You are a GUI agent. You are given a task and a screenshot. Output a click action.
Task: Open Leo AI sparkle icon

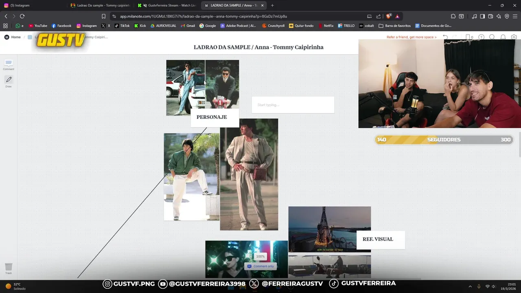pos(499,16)
